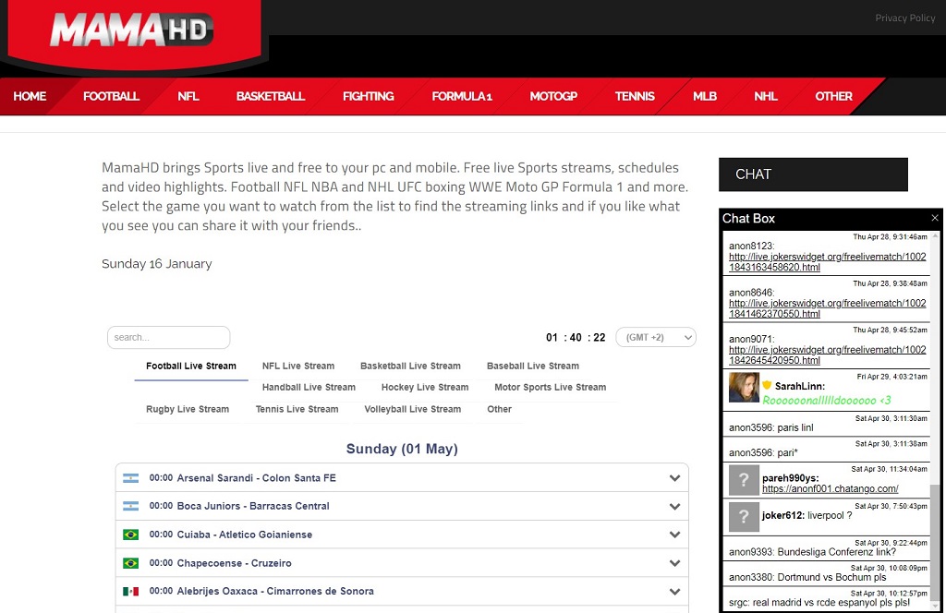The image size is (946, 613).
Task: Open BASKETBALL in the navigation bar
Action: [x=271, y=96]
